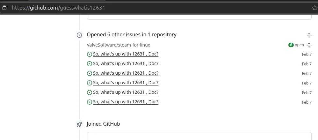318x140 pixels.
Task: Collapse the ValveSoftware/steam-for-linux issue list
Action: (x=309, y=45)
